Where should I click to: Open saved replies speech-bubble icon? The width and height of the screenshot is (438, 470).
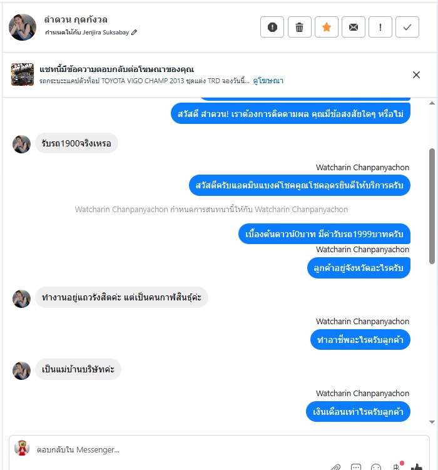(x=356, y=467)
